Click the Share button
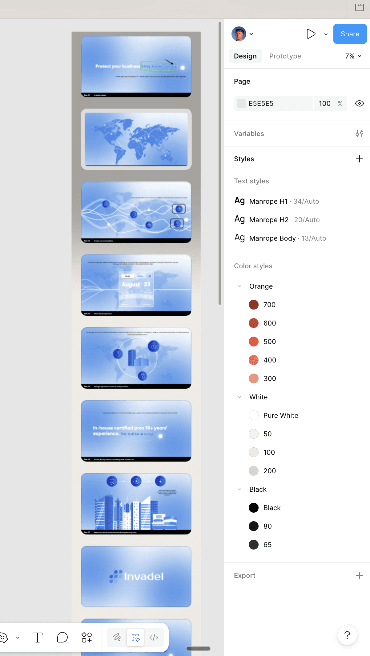Image resolution: width=370 pixels, height=656 pixels. 350,34
